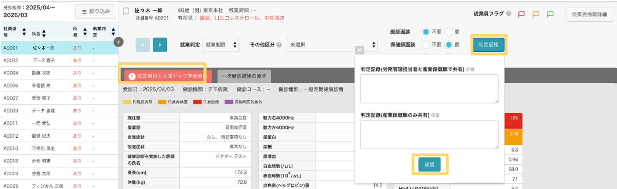Select employee row A0001 佐々木一郎
The image size is (617, 189).
(x=59, y=48)
